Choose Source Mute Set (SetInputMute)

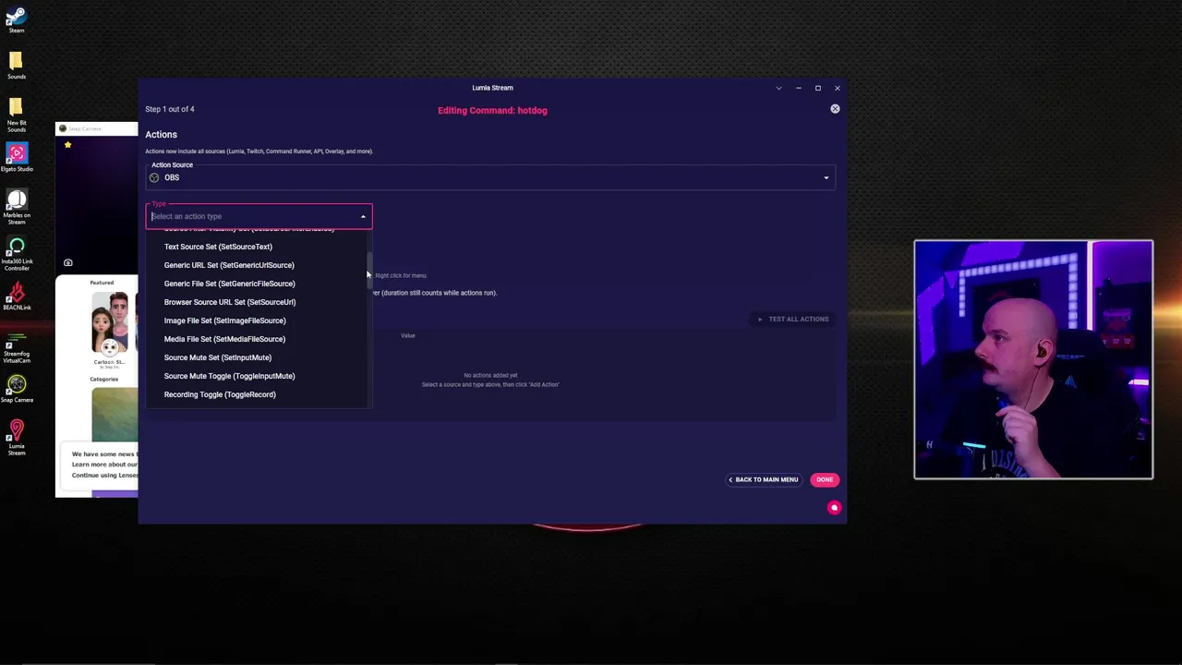tap(218, 357)
